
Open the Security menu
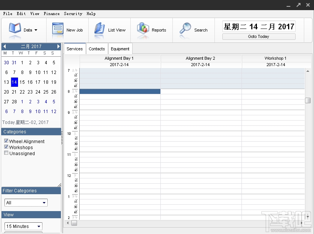pyautogui.click(x=73, y=14)
